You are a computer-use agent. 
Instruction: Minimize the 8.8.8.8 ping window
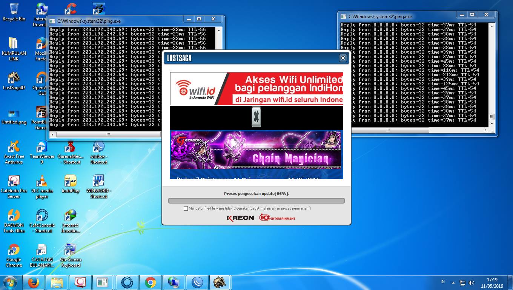pos(462,15)
